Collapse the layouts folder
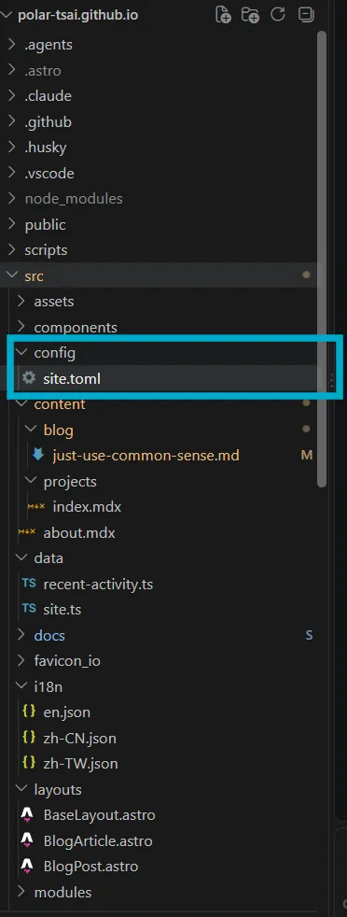The image size is (347, 917). pos(21,789)
